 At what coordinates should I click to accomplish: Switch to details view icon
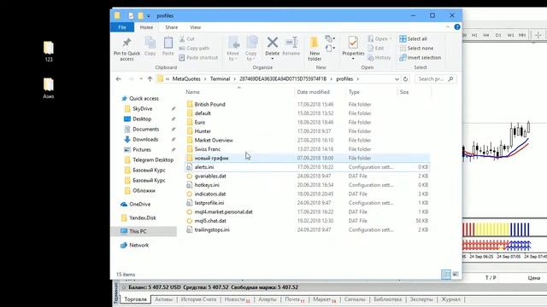(446, 275)
